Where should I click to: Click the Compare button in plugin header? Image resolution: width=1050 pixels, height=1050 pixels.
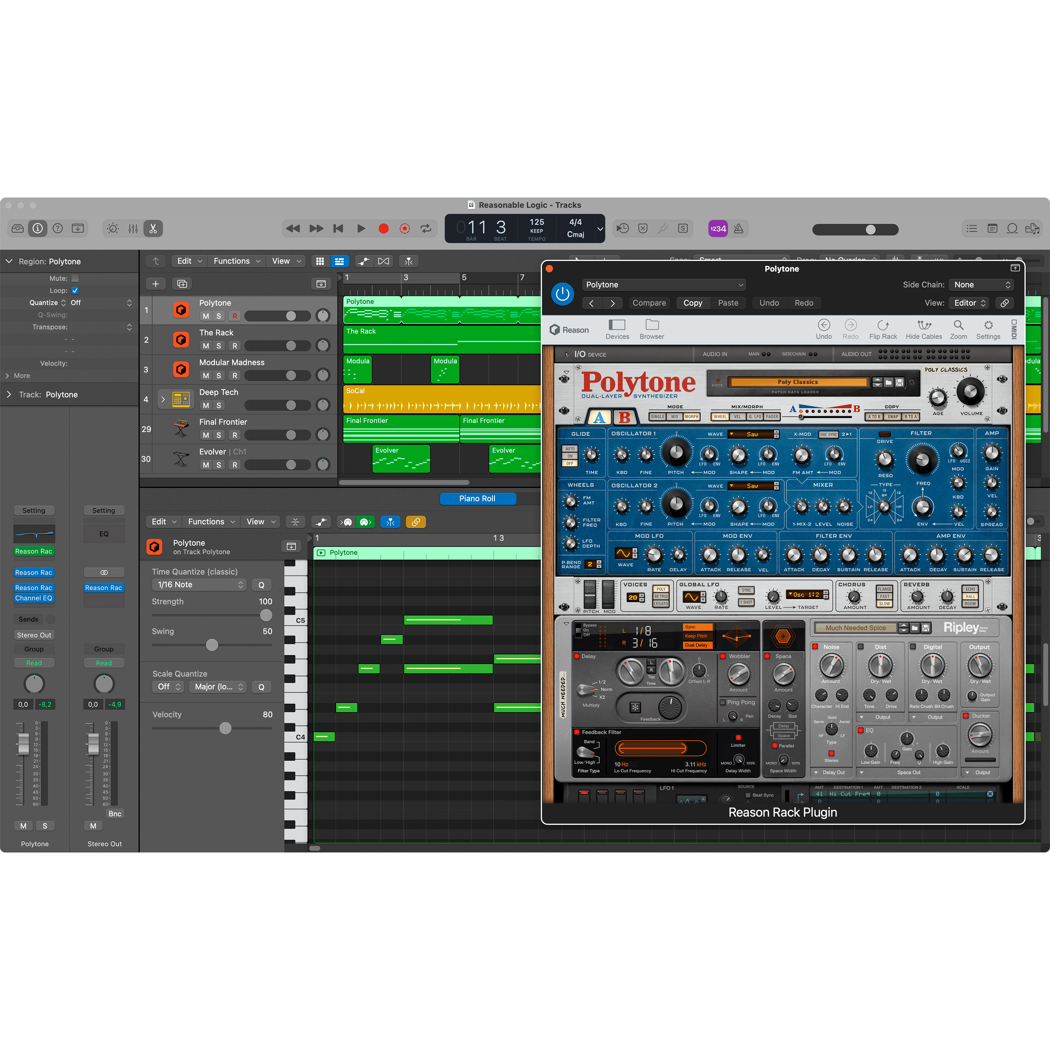(649, 303)
